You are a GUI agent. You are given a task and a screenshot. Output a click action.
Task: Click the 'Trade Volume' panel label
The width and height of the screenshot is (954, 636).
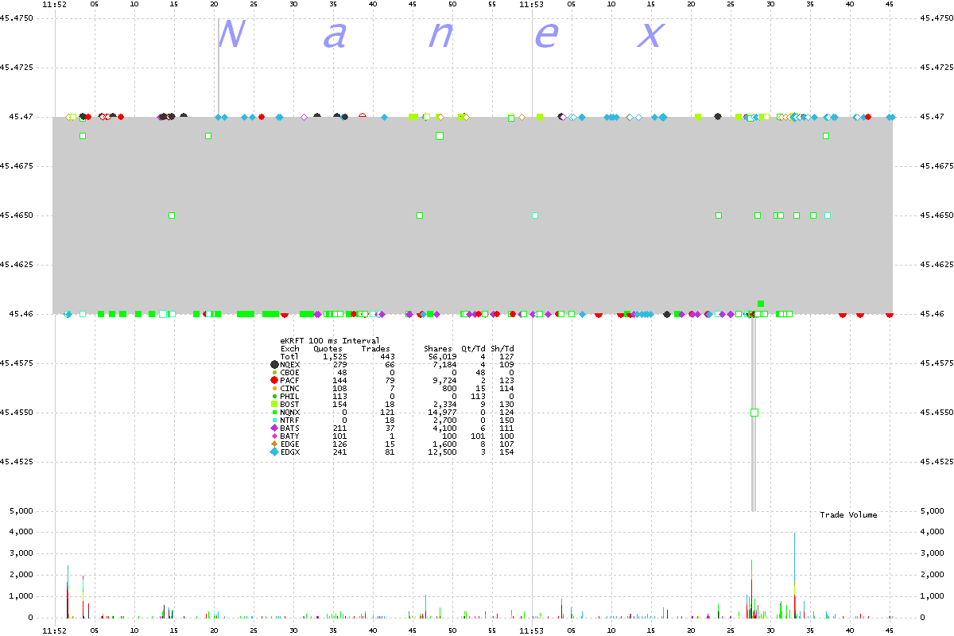point(848,515)
